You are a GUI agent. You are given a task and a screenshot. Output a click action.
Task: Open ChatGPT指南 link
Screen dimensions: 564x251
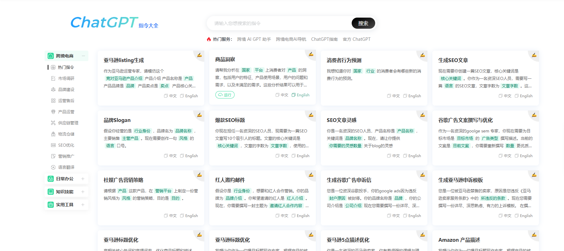click(x=324, y=39)
